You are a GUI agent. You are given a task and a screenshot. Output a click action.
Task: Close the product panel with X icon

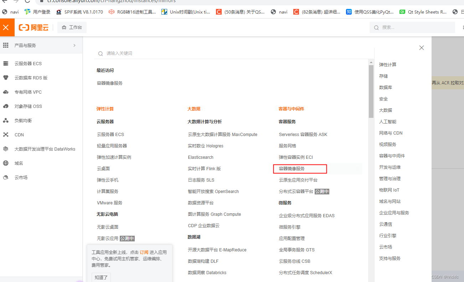point(422,48)
